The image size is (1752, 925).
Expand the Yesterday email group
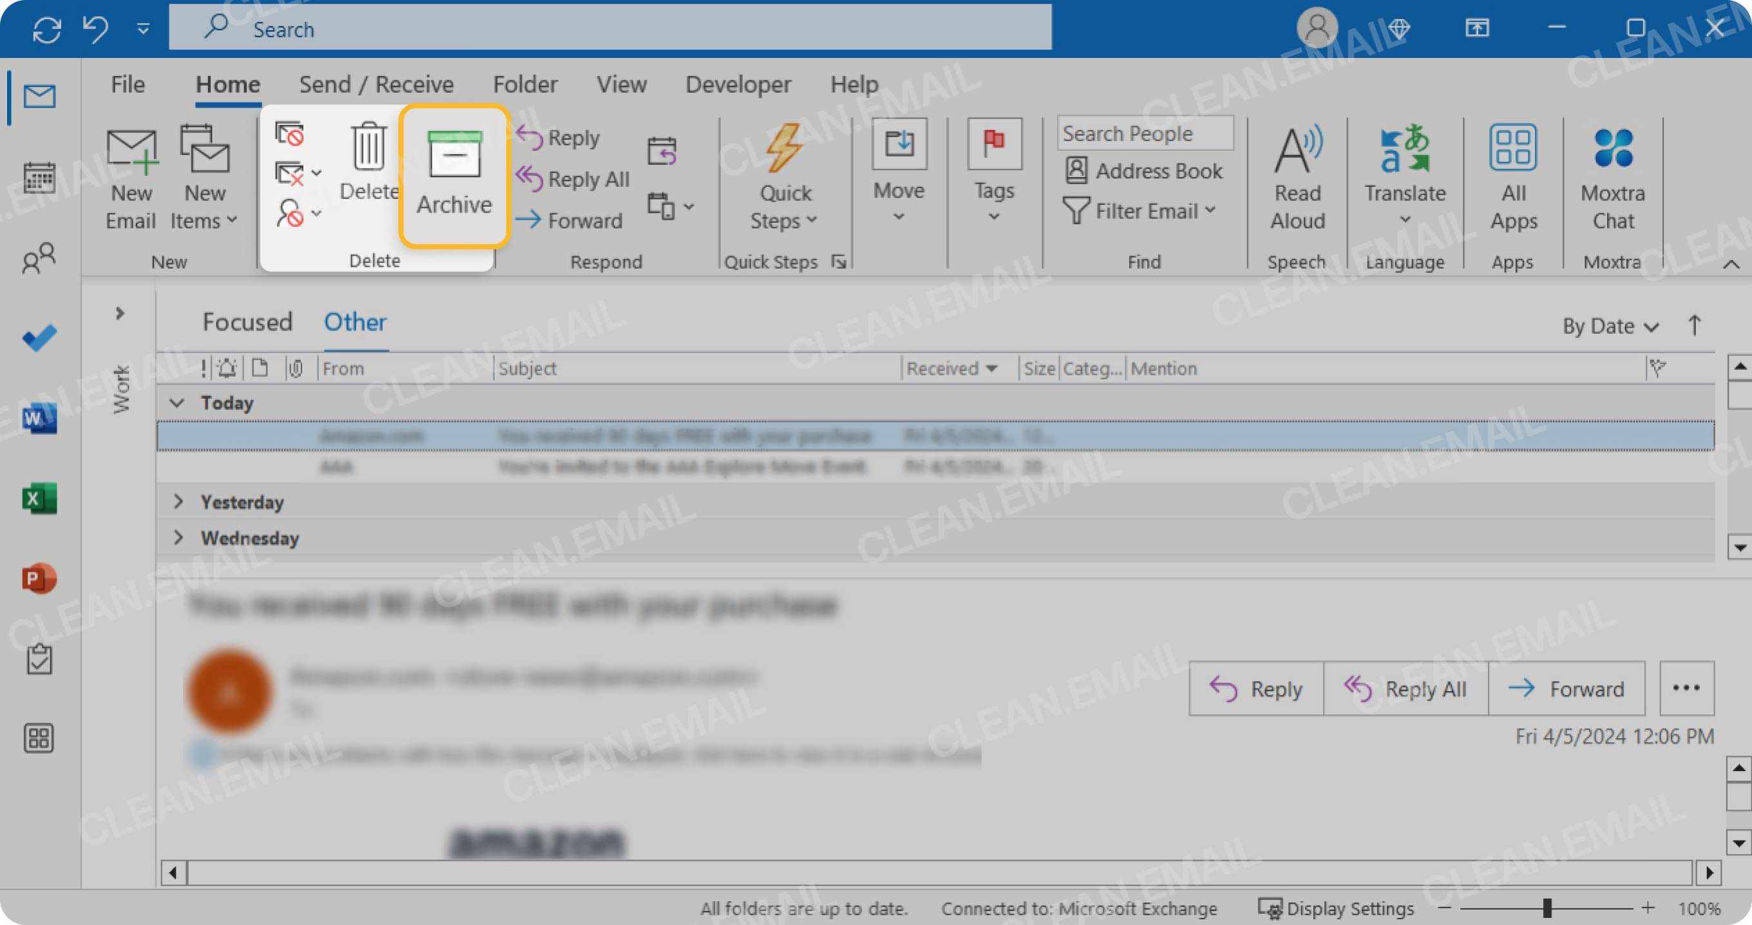(x=178, y=502)
